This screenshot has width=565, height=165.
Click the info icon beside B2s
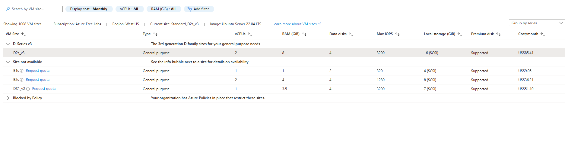coord(22,80)
